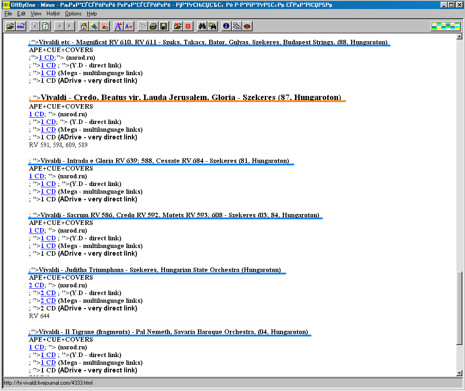Click the colored activity indicator in toolbar
Screen dimensions: 465x391
pos(446,26)
